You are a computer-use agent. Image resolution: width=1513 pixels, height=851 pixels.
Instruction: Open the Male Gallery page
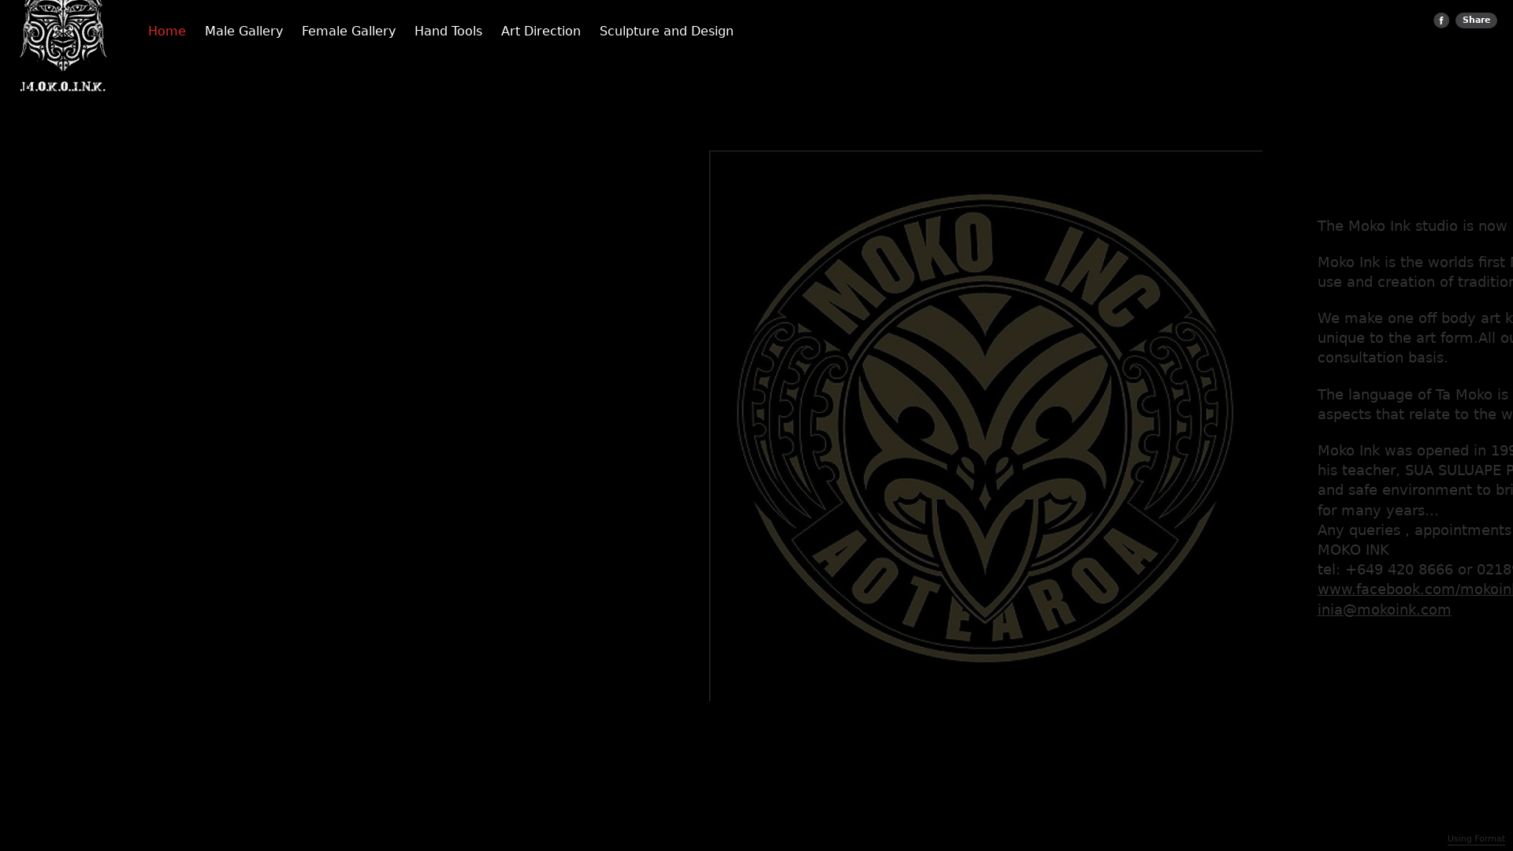click(x=243, y=32)
